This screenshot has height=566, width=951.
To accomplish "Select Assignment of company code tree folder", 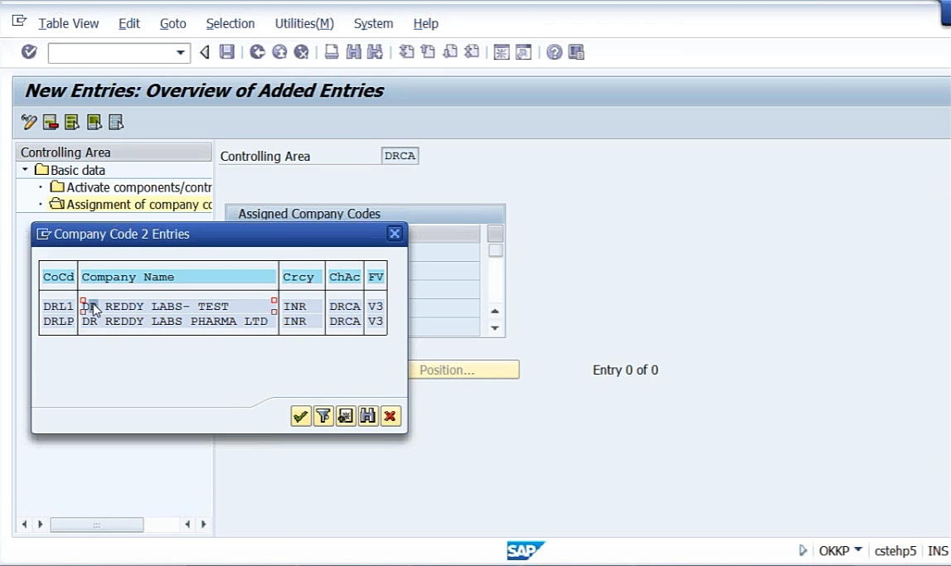I will tap(131, 204).
